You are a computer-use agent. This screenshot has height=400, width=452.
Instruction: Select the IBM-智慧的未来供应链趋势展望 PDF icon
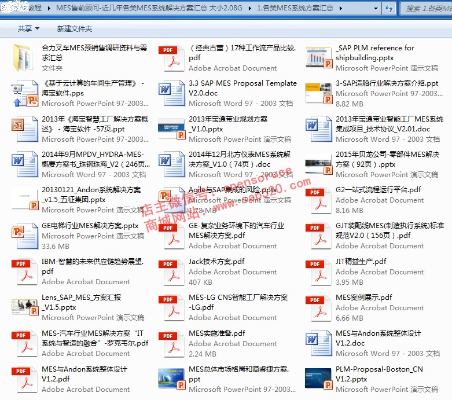24,272
